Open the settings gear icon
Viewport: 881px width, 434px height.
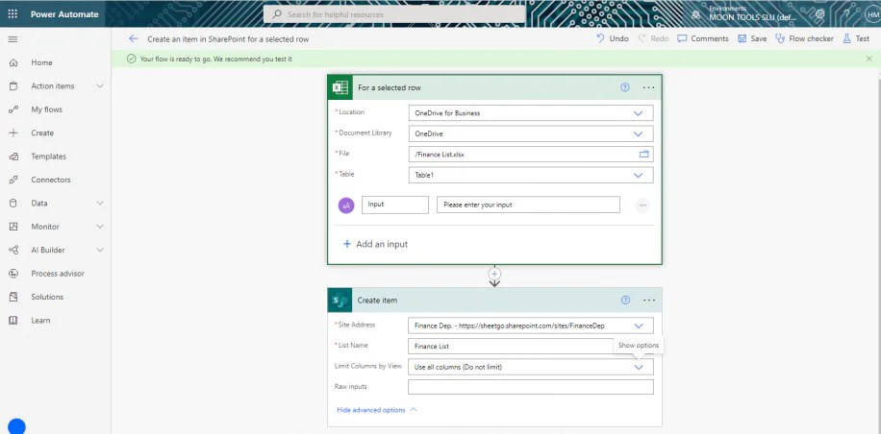coord(819,14)
